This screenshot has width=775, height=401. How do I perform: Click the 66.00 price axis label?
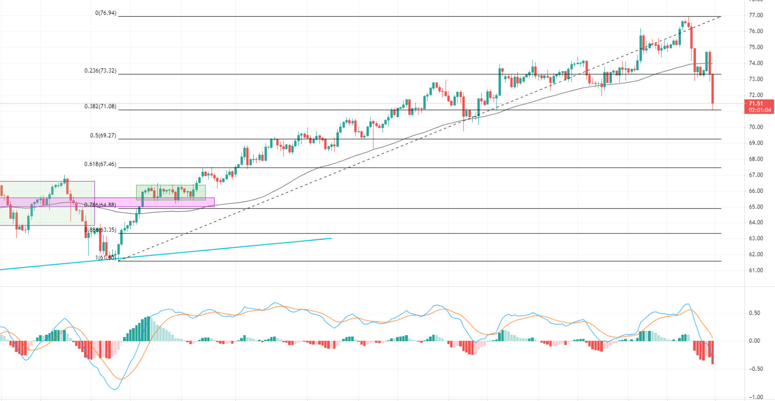tap(755, 191)
